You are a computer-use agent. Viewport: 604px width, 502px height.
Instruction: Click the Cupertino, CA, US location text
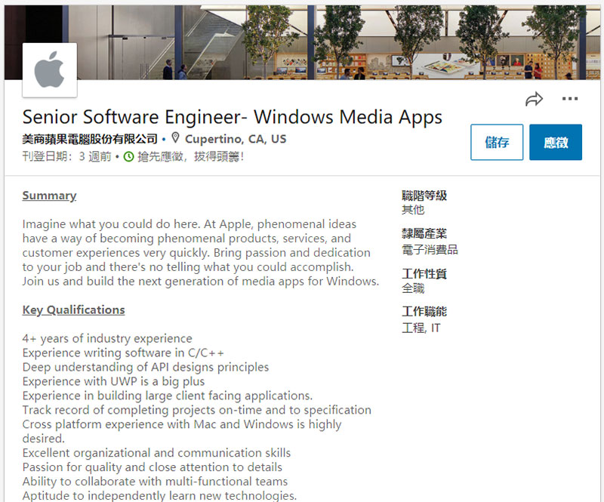(x=236, y=139)
